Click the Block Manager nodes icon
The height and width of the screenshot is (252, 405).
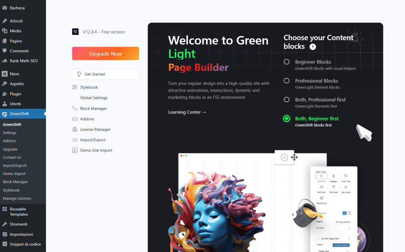pyautogui.click(x=75, y=108)
